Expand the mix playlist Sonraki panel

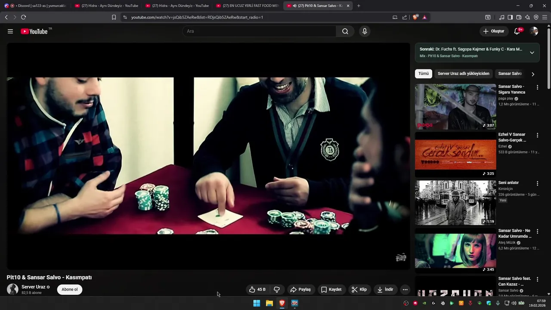click(532, 53)
